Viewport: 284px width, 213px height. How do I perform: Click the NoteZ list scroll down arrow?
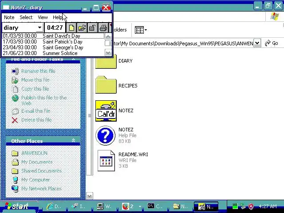pos(108,53)
